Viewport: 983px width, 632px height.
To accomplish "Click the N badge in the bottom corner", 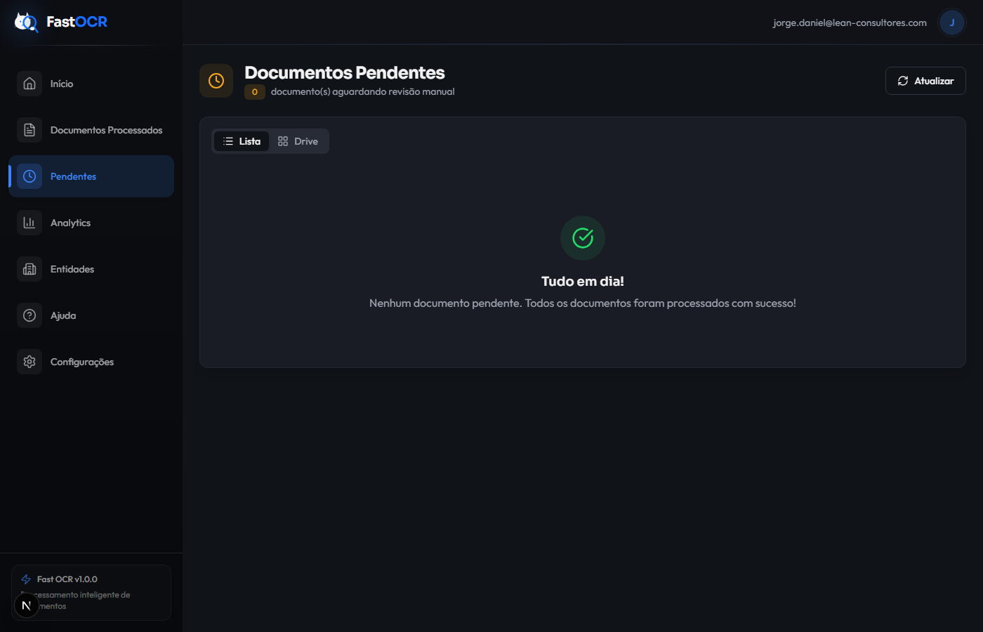I will (26, 605).
